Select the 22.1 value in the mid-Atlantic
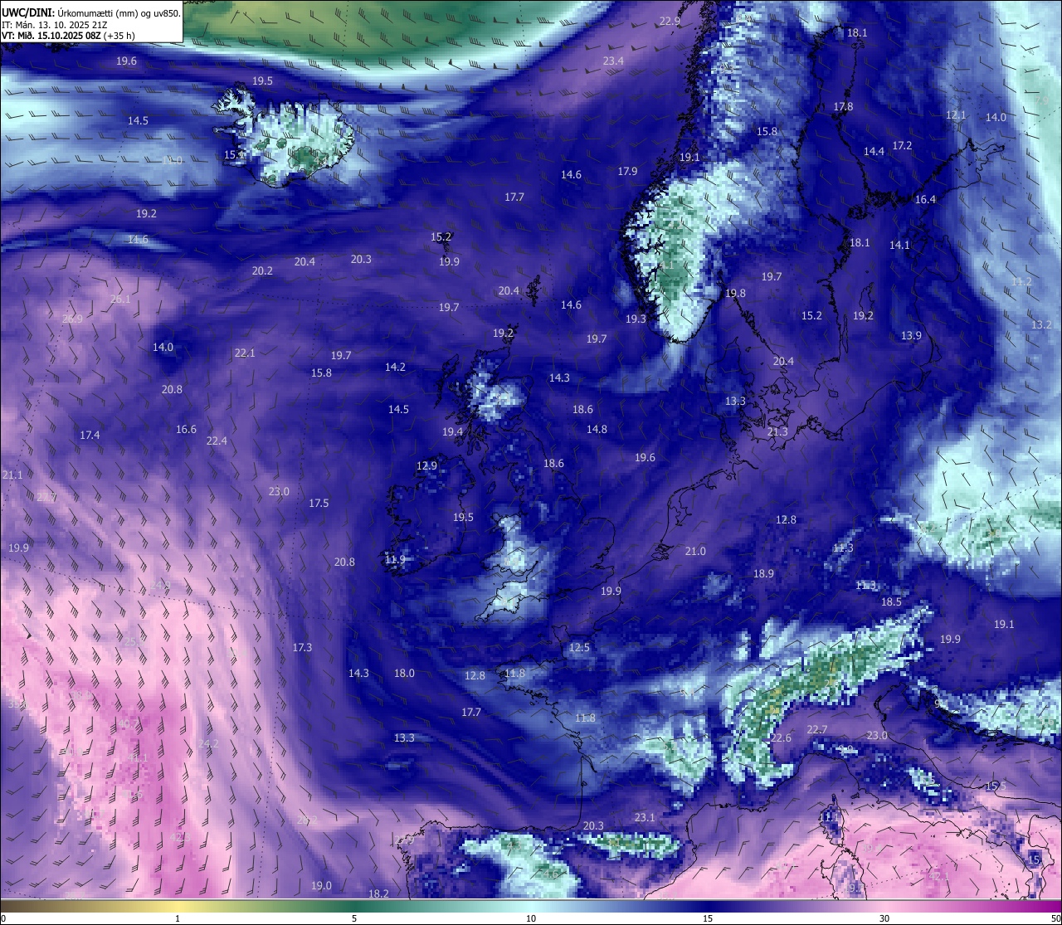The width and height of the screenshot is (1062, 925). 244,353
